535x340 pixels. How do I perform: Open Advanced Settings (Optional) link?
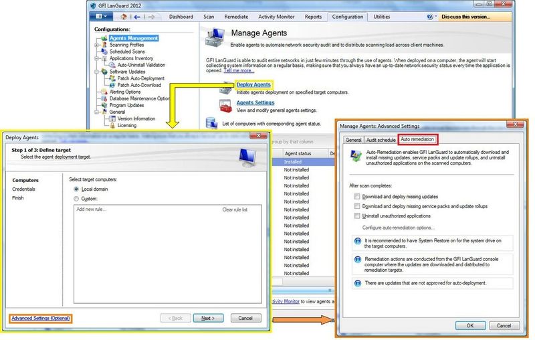41,318
